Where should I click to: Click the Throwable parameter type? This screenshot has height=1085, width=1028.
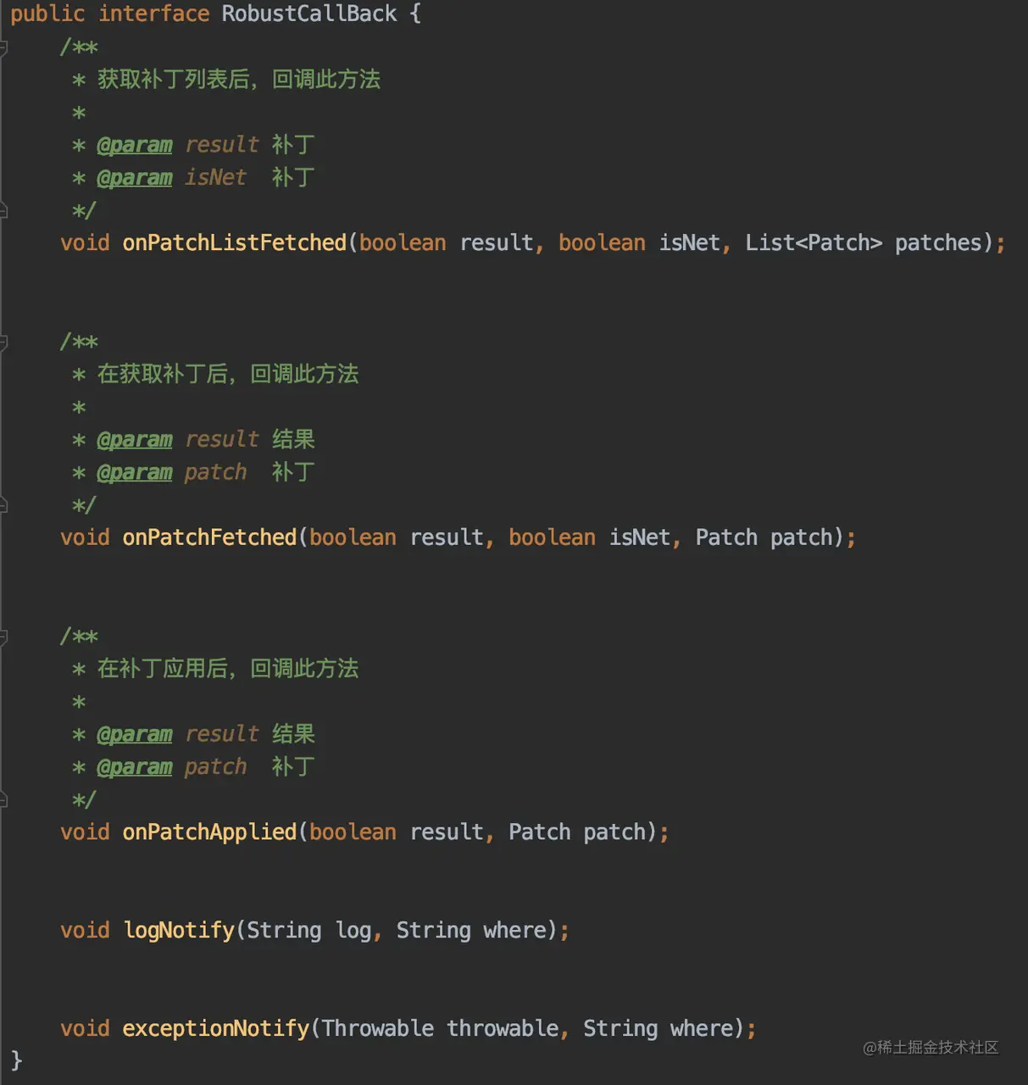pos(378,1028)
